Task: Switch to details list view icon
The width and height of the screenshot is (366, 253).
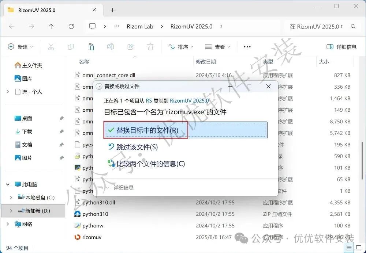Action: [349, 248]
